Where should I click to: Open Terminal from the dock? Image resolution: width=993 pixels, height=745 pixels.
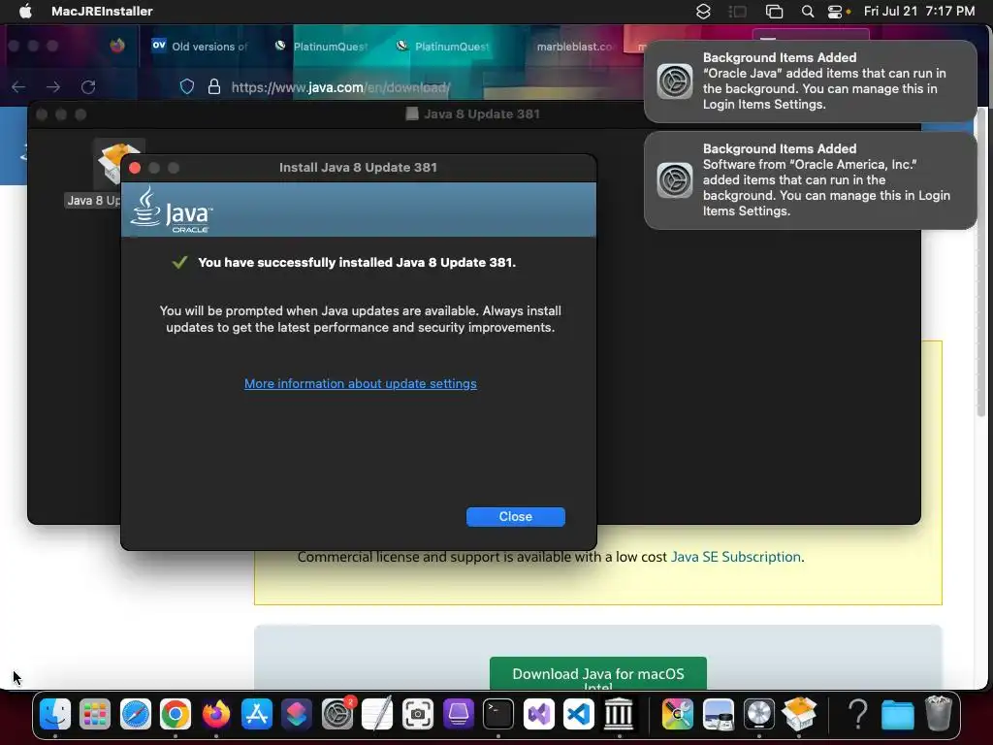pyautogui.click(x=498, y=714)
